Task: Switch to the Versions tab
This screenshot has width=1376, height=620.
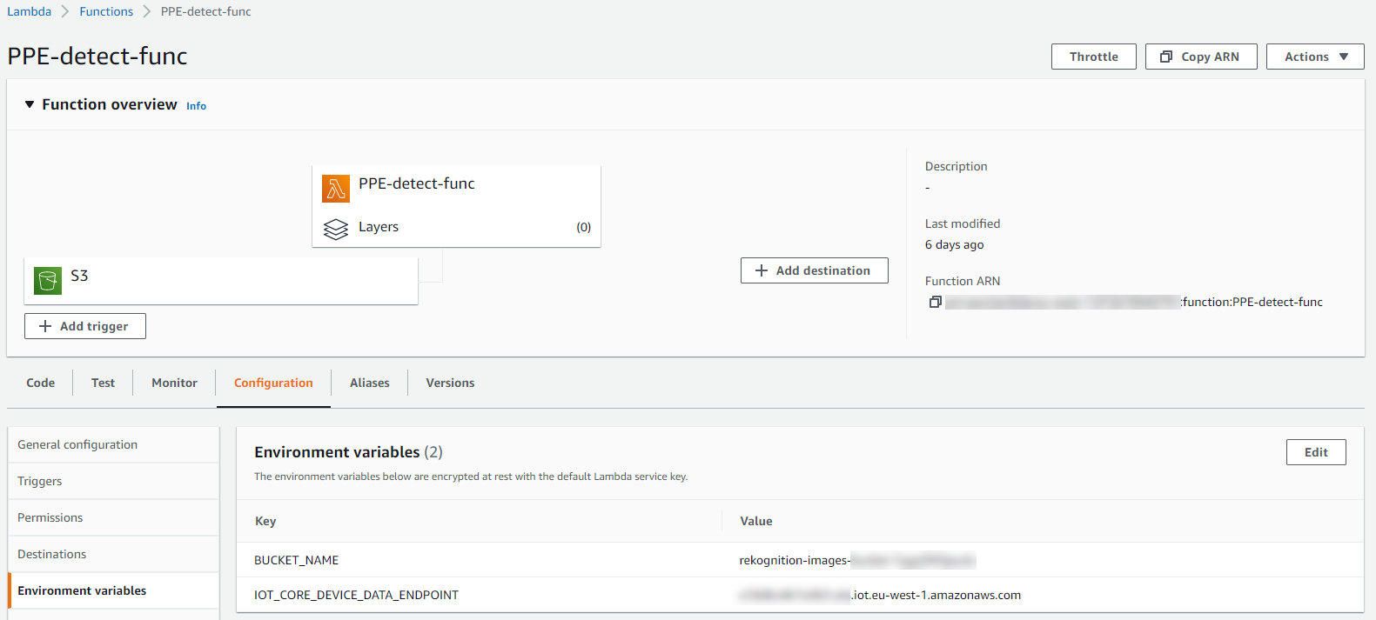Action: coord(450,383)
